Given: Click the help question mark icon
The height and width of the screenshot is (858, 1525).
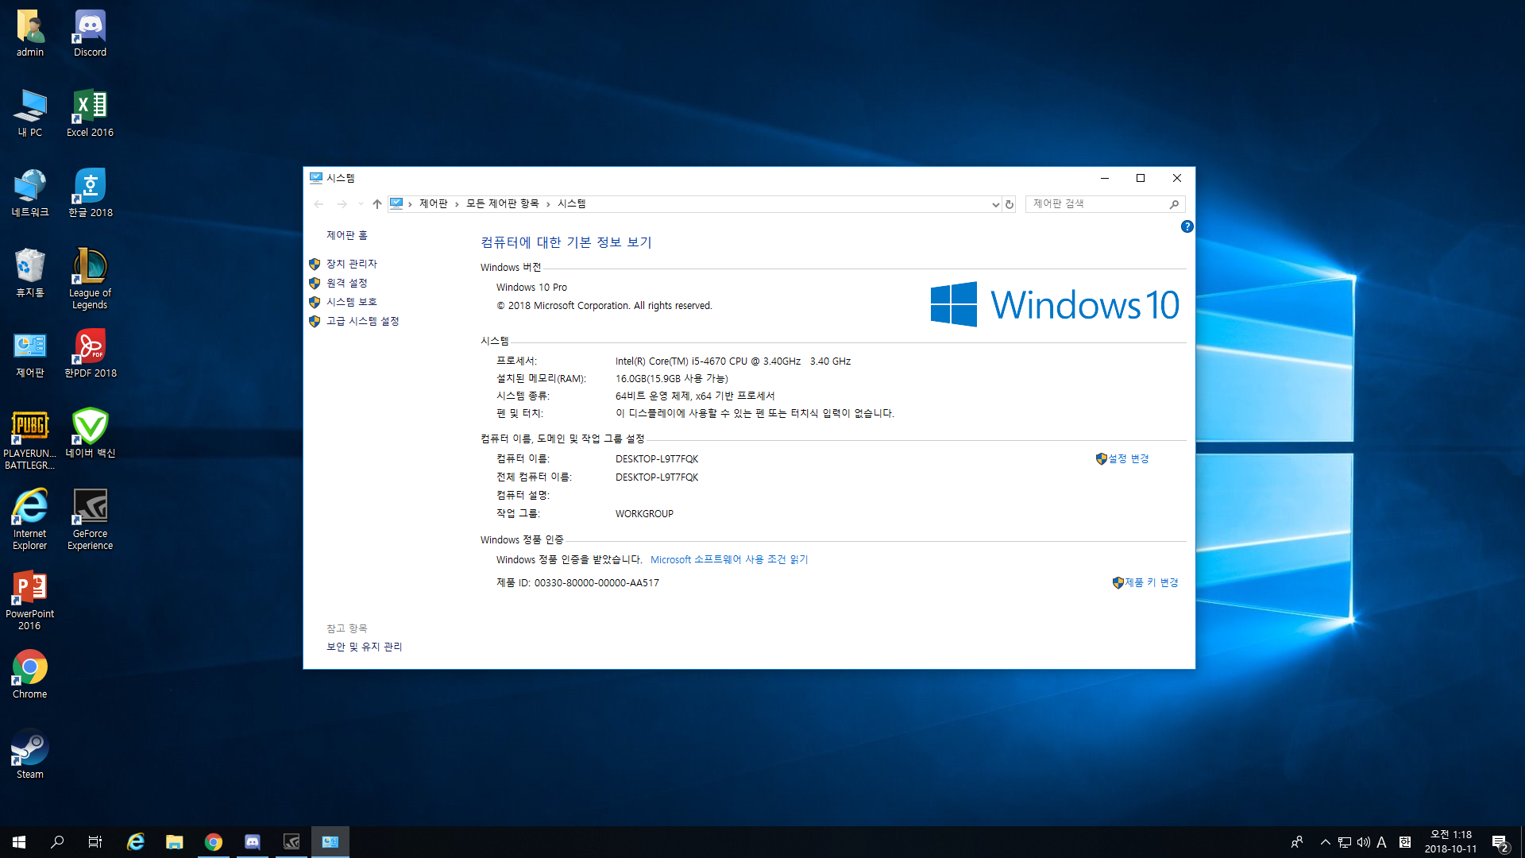Looking at the screenshot, I should click(x=1187, y=226).
